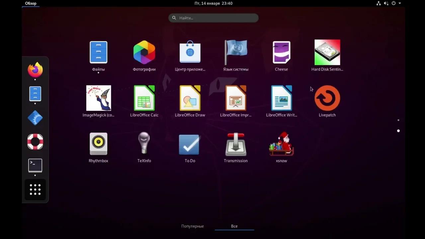The width and height of the screenshot is (425, 239).
Task: Click the power icon in top bar
Action: [393, 3]
